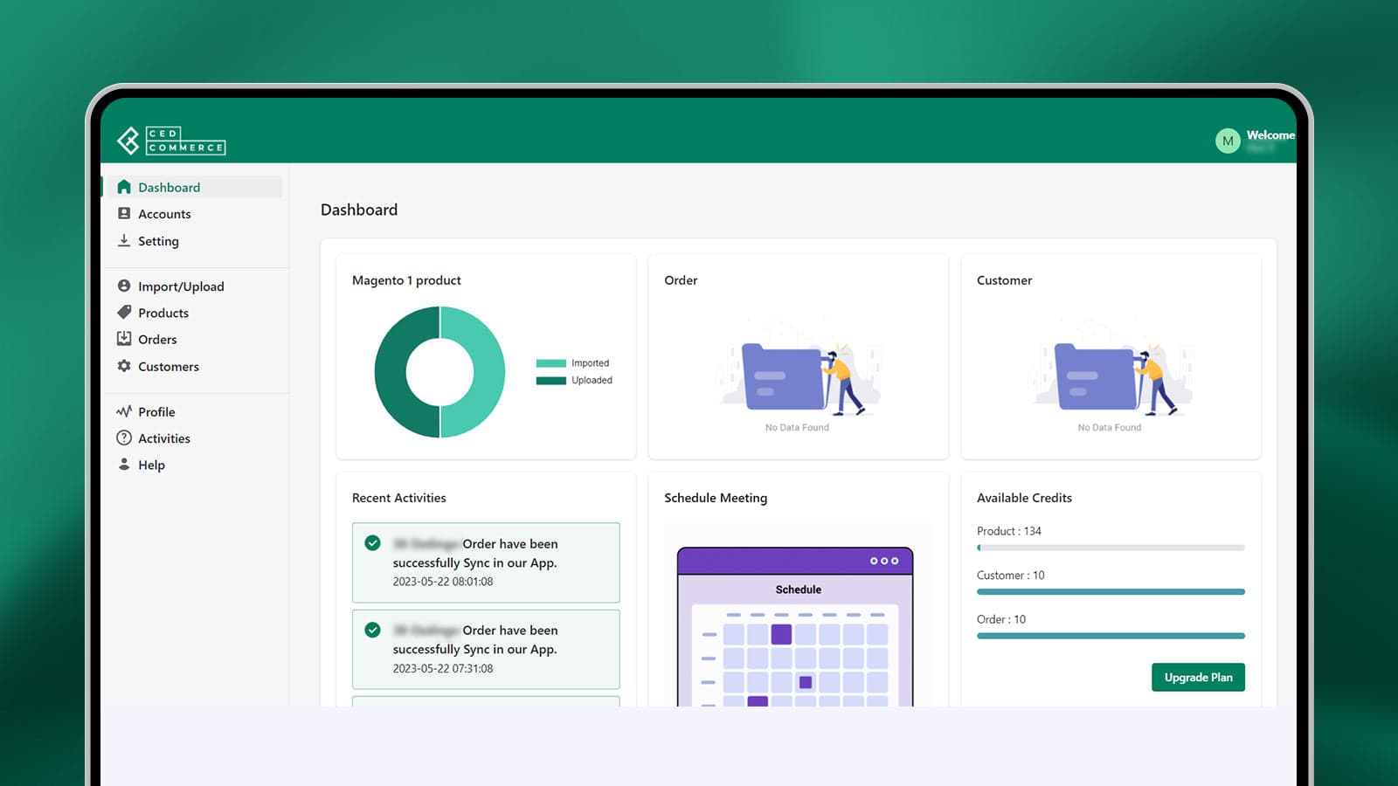
Task: Switch to the Orders section
Action: point(157,339)
